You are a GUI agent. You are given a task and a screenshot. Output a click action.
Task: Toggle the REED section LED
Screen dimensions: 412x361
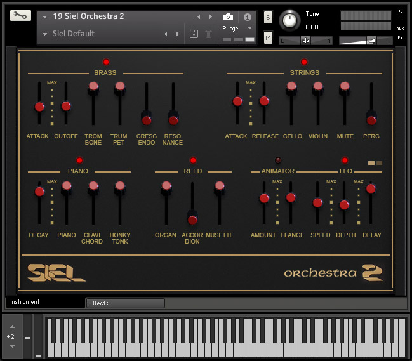point(193,160)
